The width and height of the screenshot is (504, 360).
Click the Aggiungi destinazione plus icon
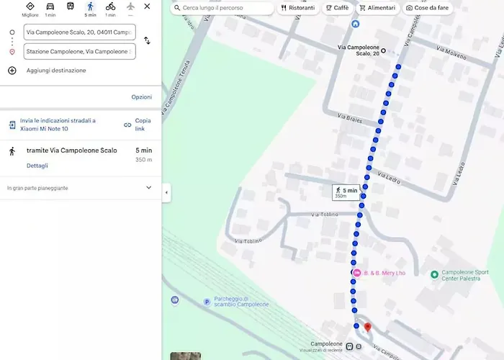tap(12, 71)
